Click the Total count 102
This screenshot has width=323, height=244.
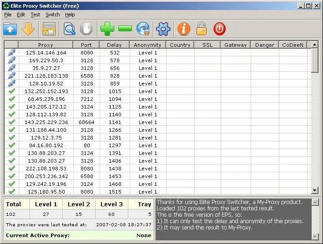point(11,214)
